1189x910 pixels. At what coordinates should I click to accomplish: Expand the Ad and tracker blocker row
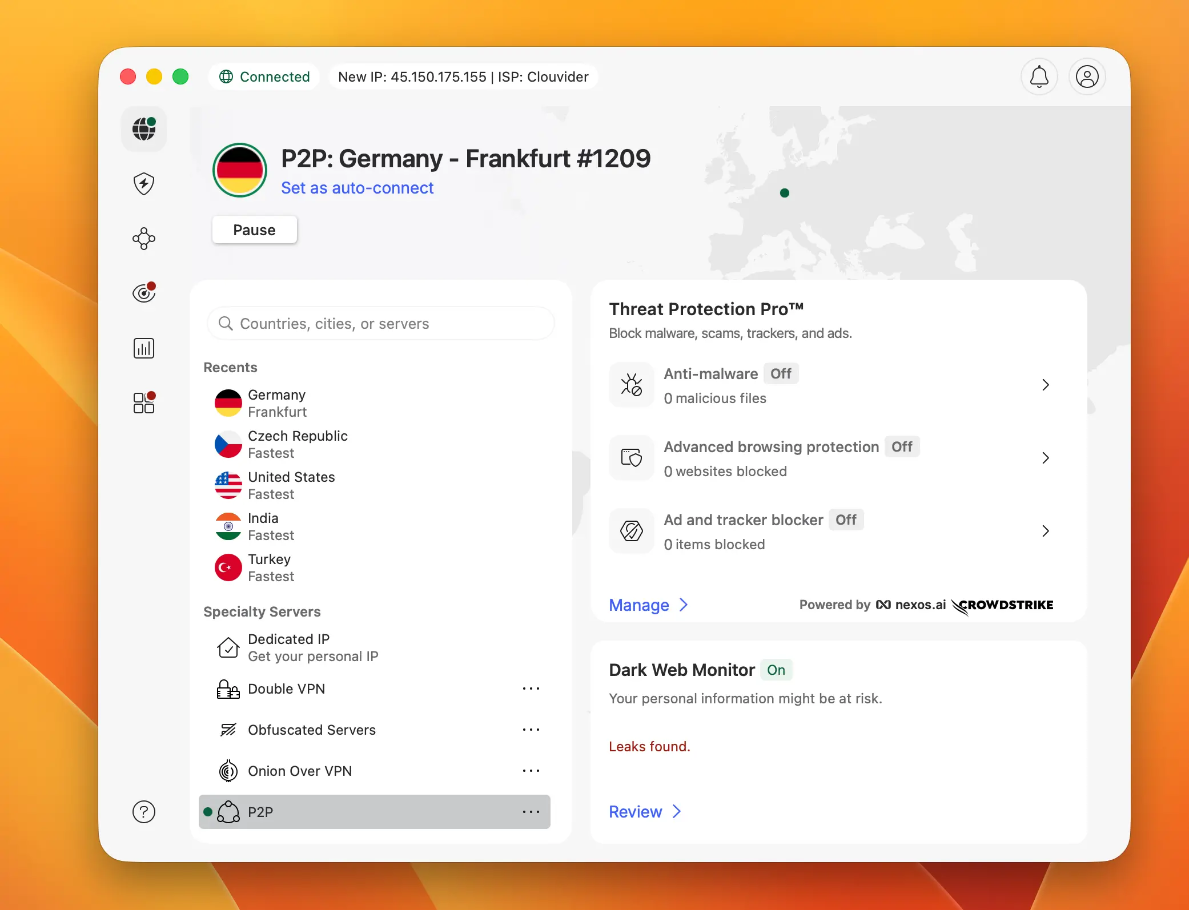(1046, 531)
